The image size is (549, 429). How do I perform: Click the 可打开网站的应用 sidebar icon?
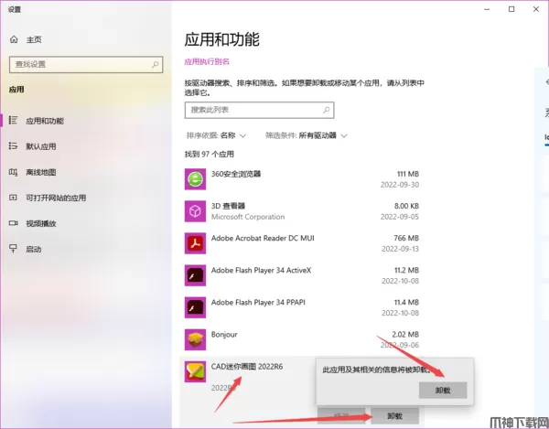click(x=13, y=198)
